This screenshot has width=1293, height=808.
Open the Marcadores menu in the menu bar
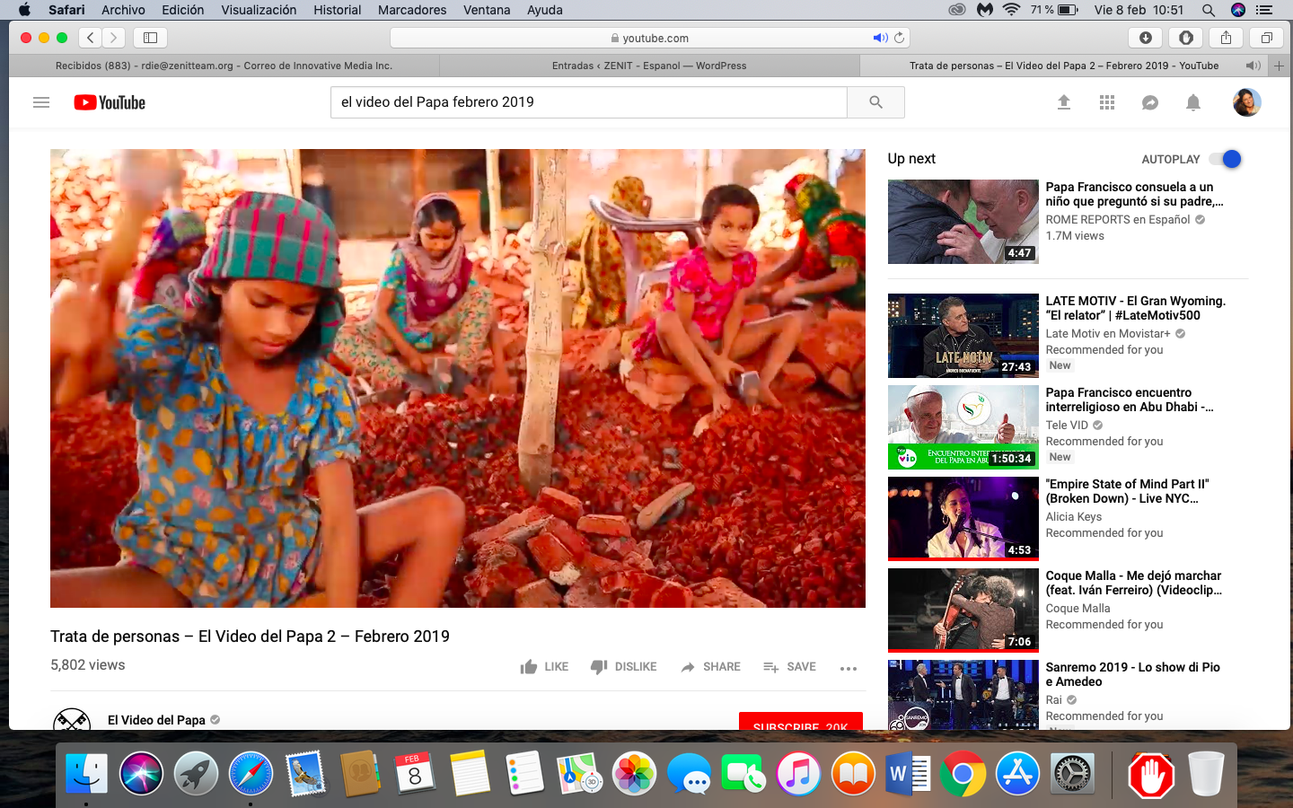(x=412, y=10)
